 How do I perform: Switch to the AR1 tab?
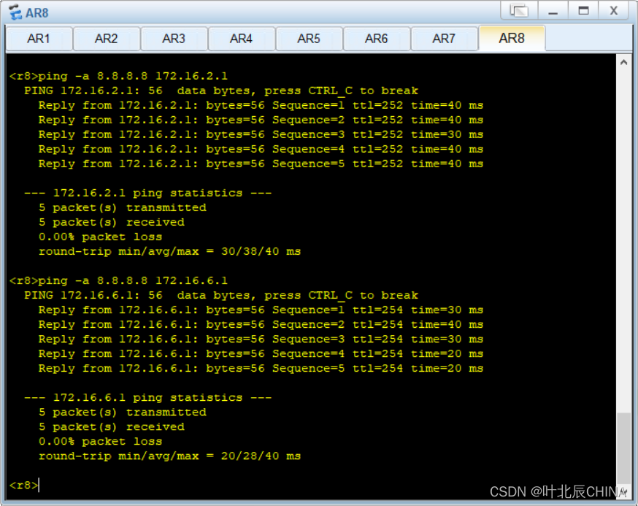point(39,39)
